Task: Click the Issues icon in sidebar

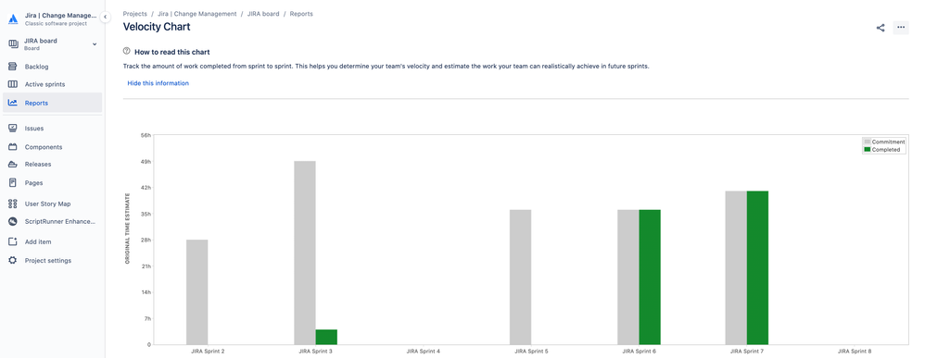Action: pyautogui.click(x=12, y=128)
